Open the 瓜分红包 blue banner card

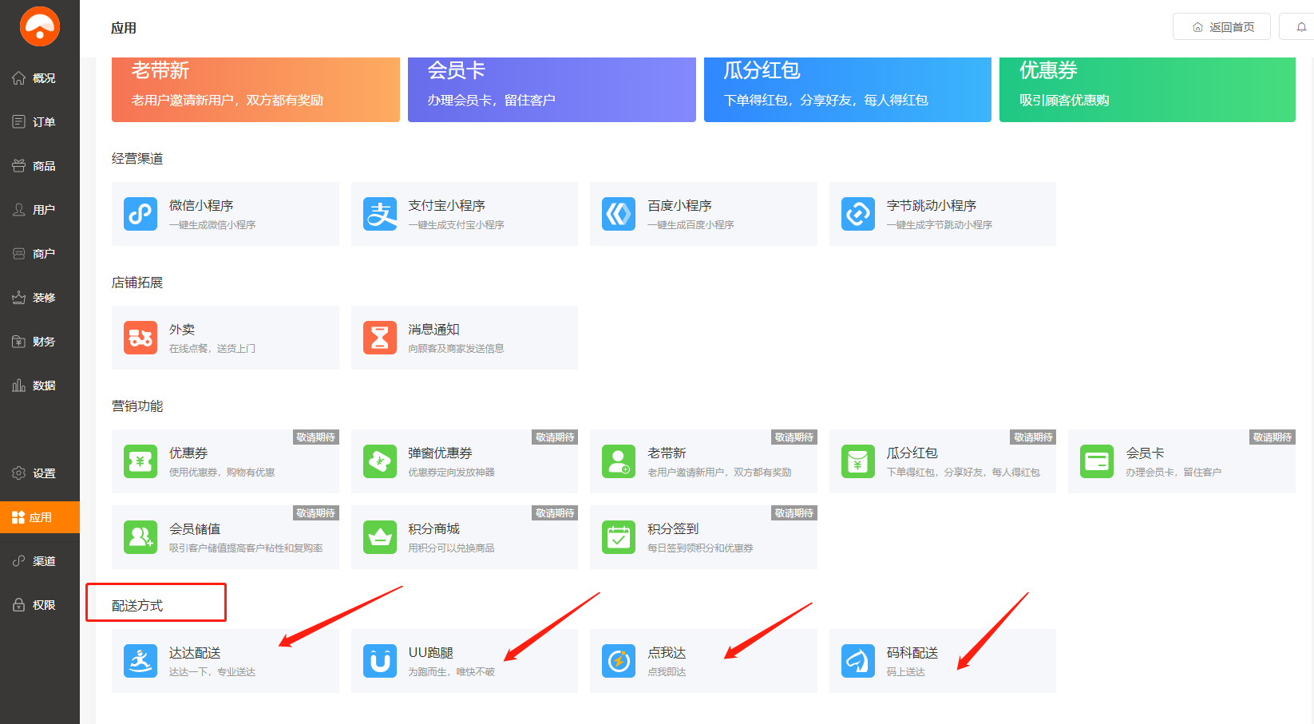[x=847, y=89]
